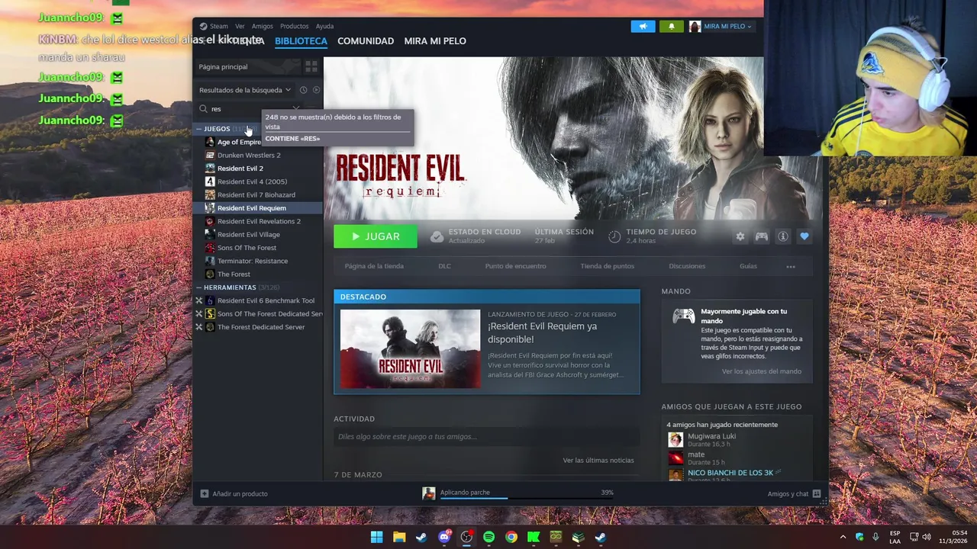
Task: Open the MIRA MI PELO profile tab
Action: tap(435, 41)
